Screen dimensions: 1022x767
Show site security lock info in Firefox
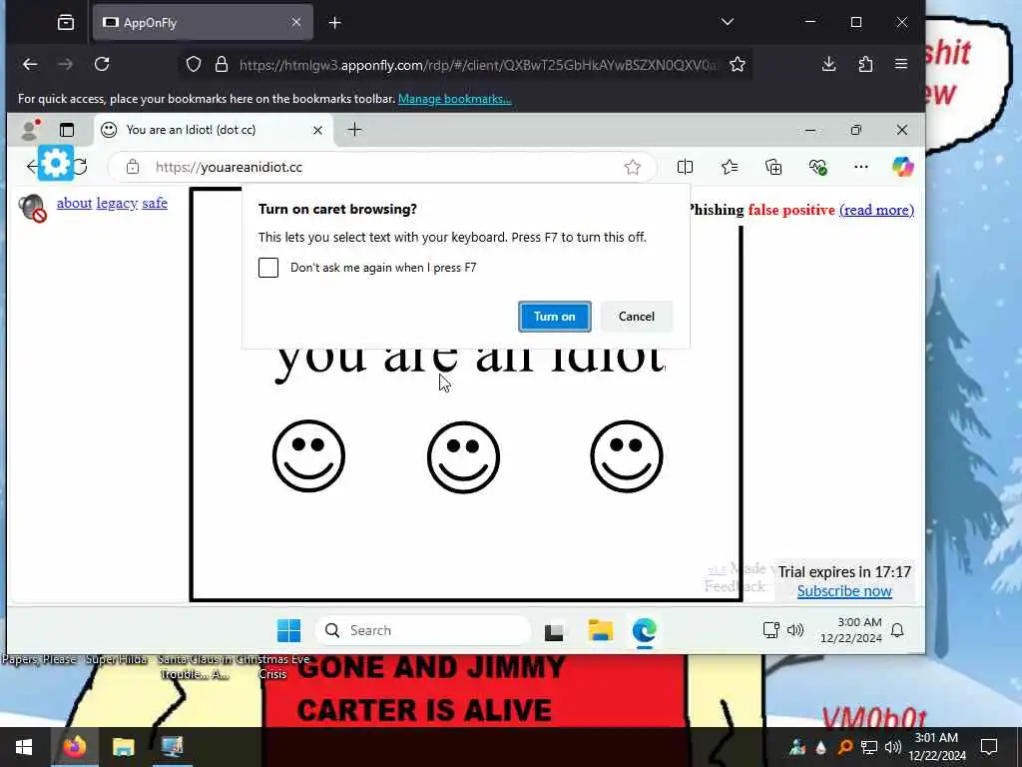coord(222,64)
